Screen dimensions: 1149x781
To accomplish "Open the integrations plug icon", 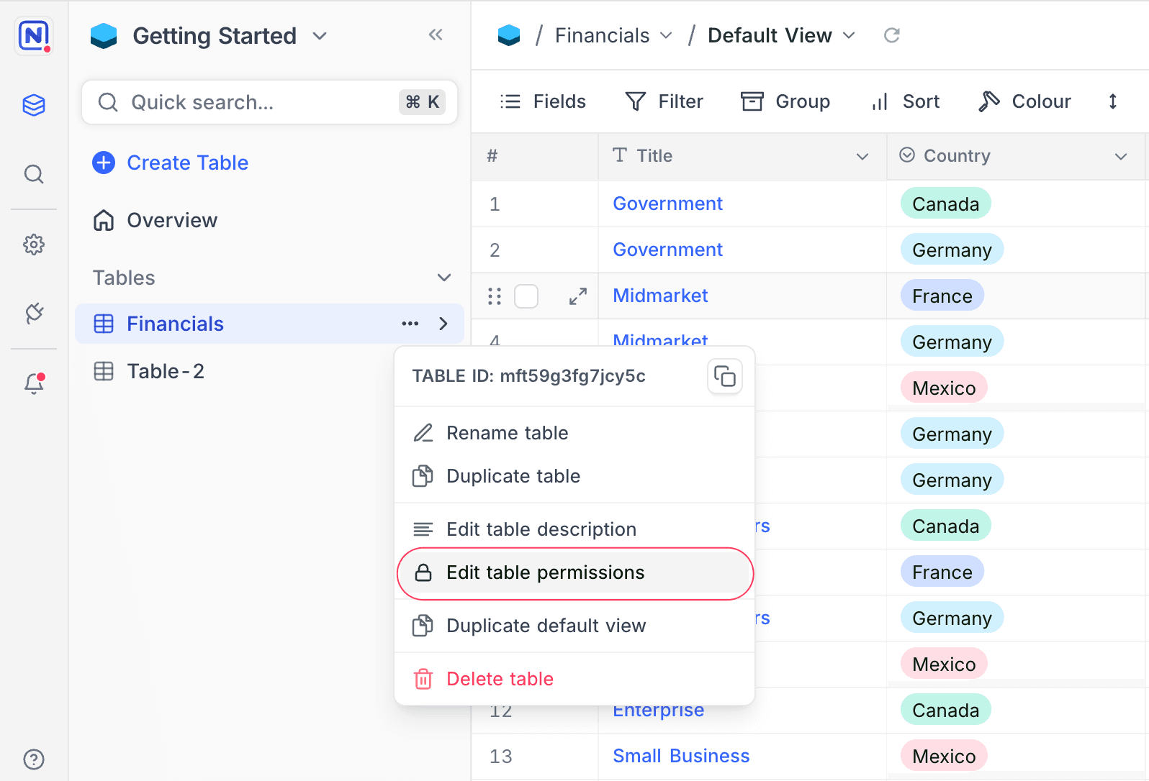I will pos(34,313).
